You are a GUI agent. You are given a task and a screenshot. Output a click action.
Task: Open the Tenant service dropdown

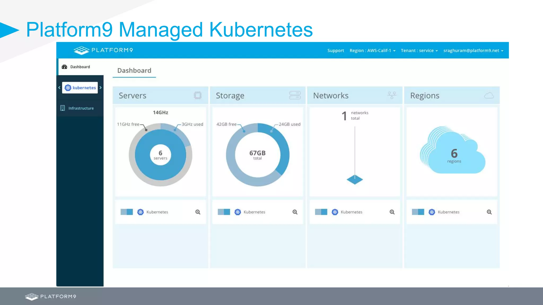coord(419,51)
